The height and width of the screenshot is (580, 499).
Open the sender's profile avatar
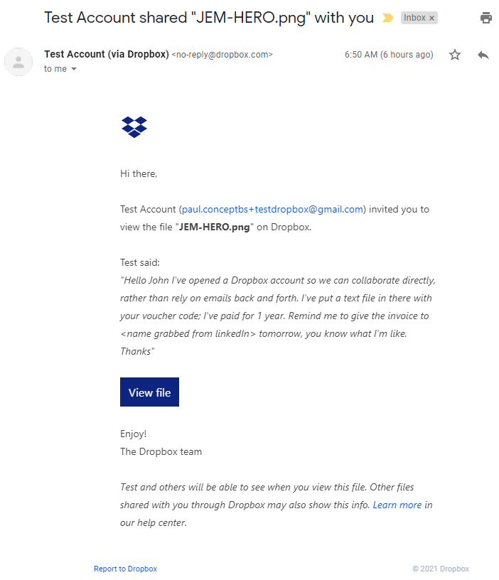pyautogui.click(x=18, y=62)
